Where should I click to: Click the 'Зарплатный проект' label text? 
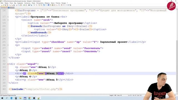click(113, 42)
